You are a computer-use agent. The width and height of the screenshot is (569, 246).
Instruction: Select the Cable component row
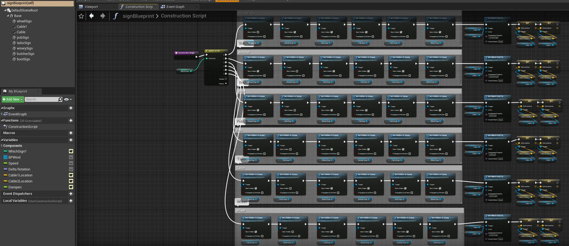coord(21,32)
